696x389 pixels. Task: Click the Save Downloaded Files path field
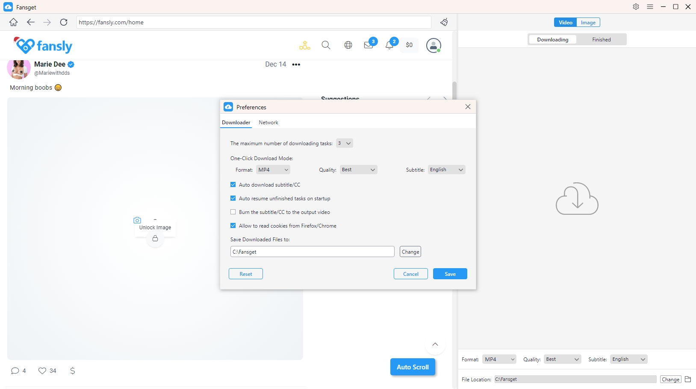click(313, 252)
